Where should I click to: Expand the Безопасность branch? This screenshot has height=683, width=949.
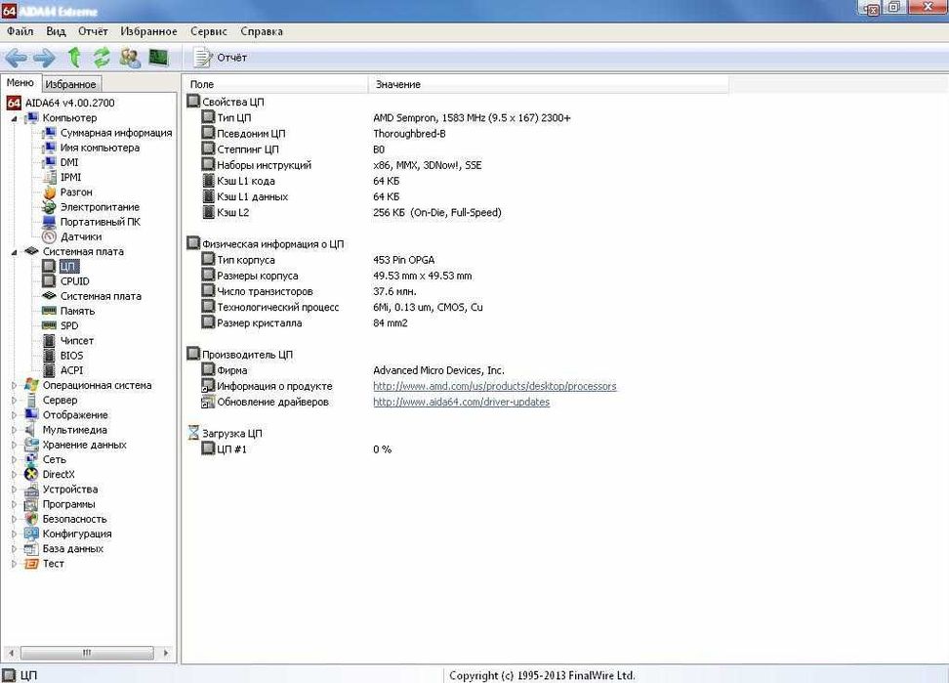click(14, 519)
